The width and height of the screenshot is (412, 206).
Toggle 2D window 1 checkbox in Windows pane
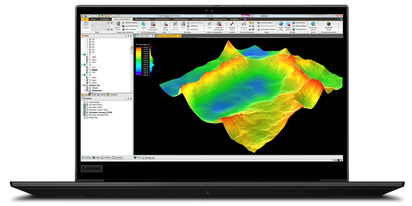(88, 107)
